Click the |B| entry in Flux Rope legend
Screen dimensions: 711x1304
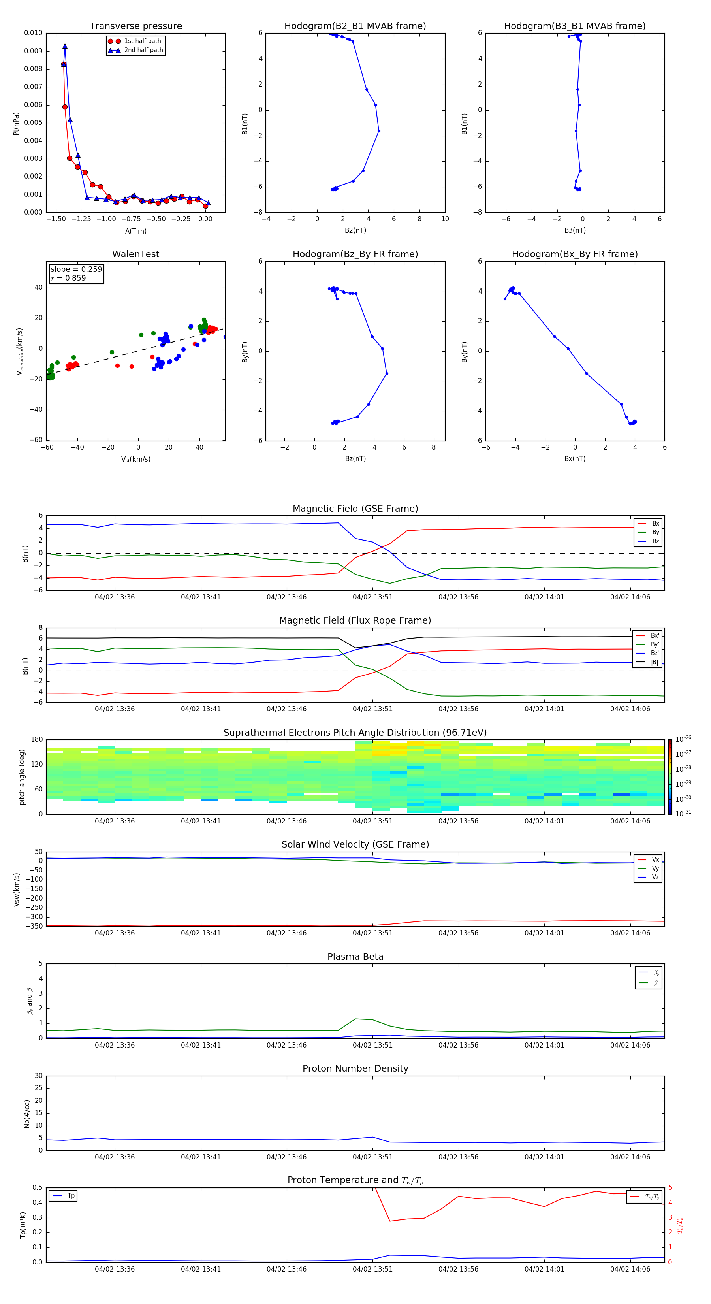(x=648, y=662)
